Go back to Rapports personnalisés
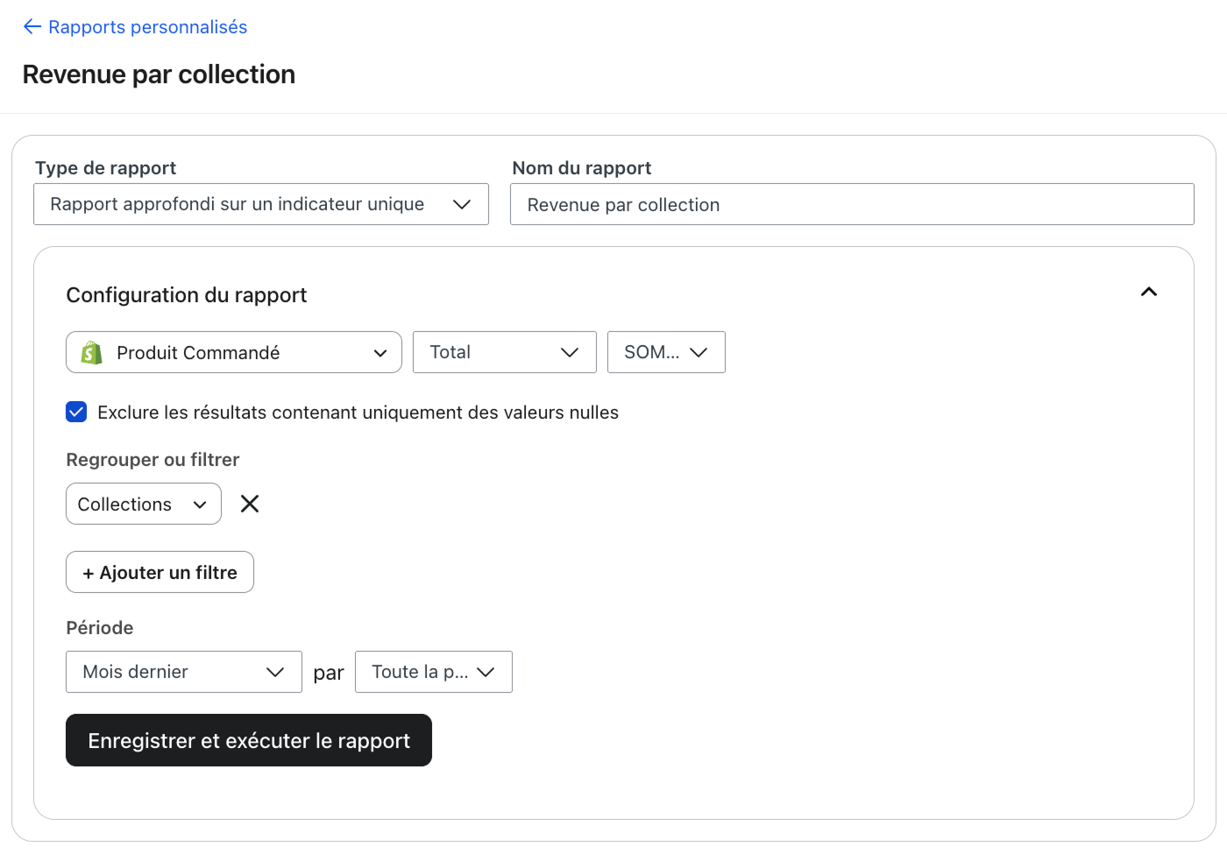This screenshot has height=854, width=1227. pyautogui.click(x=147, y=27)
